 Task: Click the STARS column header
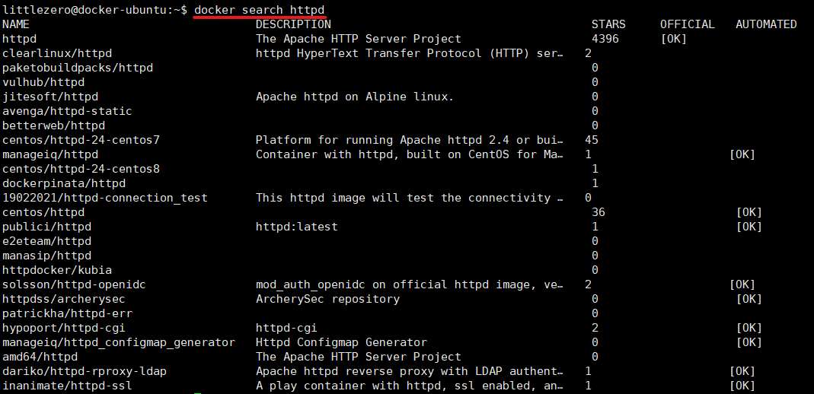[608, 24]
